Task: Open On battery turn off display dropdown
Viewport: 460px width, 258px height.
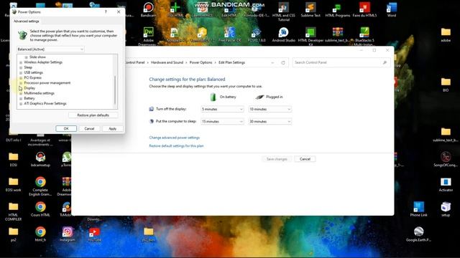Action: click(222, 109)
